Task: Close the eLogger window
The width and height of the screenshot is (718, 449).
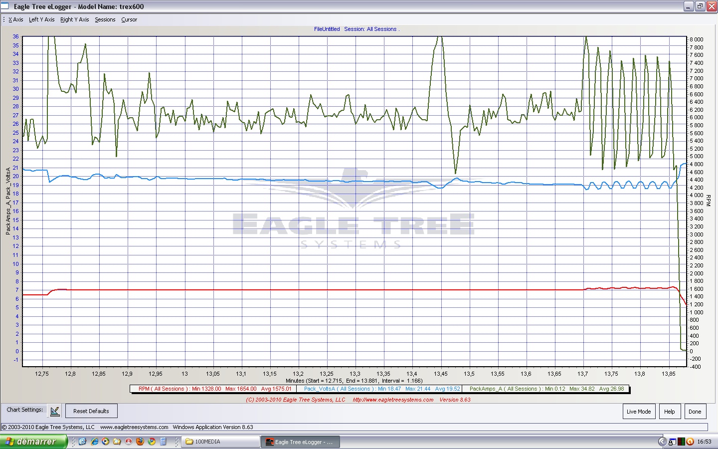Action: (711, 6)
